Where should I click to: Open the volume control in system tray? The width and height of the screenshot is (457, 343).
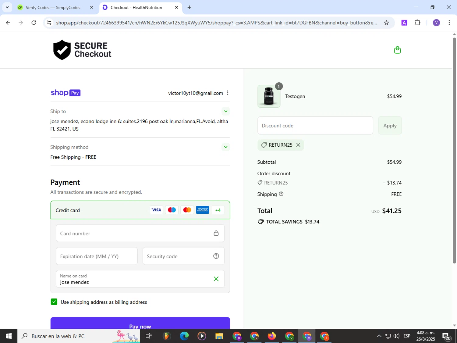coord(396,336)
